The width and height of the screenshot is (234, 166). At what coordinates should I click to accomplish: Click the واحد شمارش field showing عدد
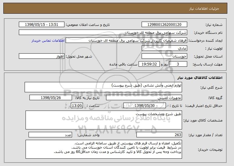(50, 135)
